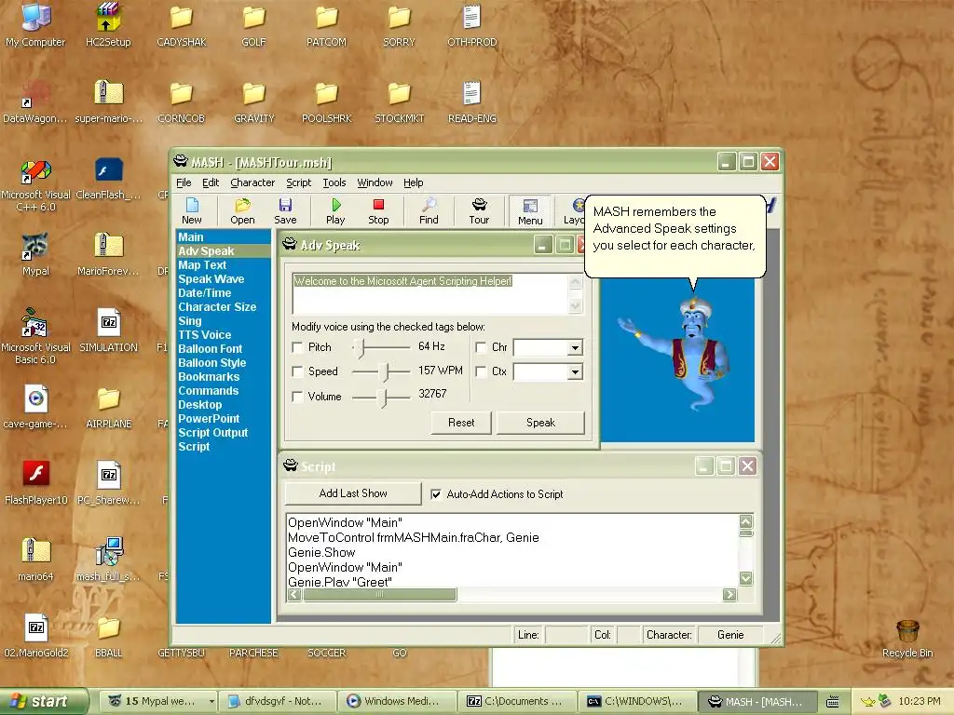Select the AIRPLANE folder icon
954x715 pixels.
108,408
